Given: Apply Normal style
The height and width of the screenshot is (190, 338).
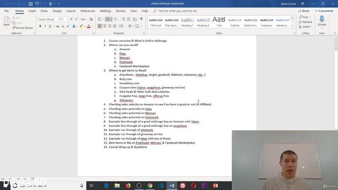Looking at the screenshot, I should click(155, 22).
